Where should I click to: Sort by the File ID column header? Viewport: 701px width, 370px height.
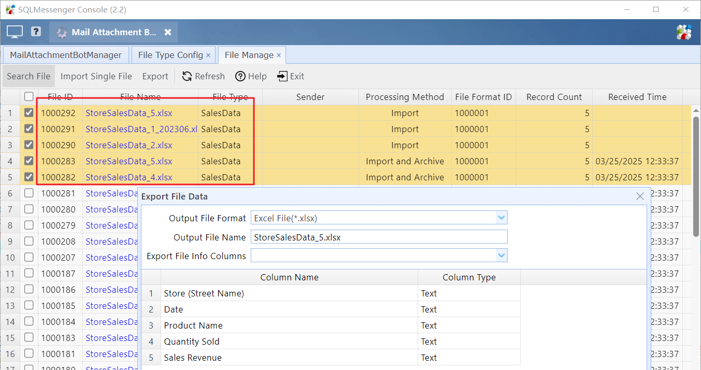click(60, 97)
